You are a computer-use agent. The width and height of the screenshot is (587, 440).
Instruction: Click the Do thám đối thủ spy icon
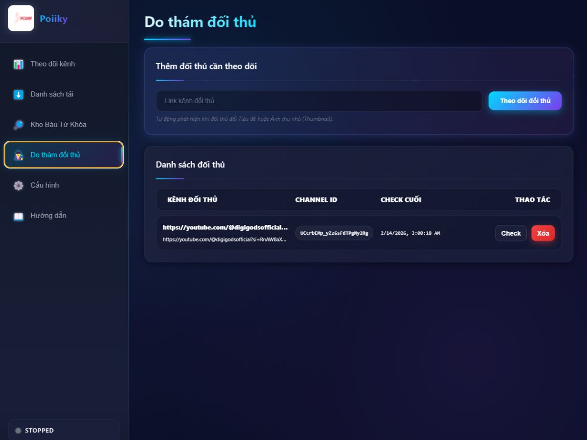pos(18,154)
